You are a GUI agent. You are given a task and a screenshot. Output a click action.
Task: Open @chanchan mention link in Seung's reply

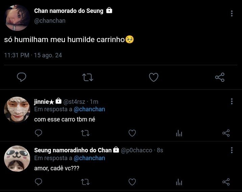point(89,158)
